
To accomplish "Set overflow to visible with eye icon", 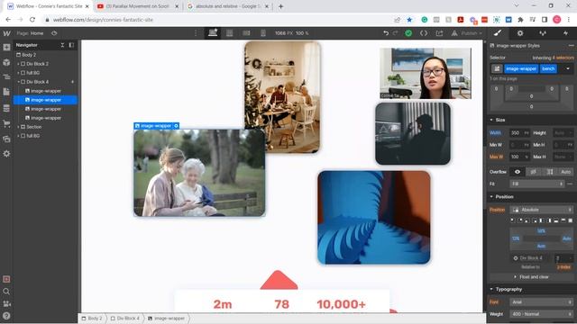I will pos(517,172).
